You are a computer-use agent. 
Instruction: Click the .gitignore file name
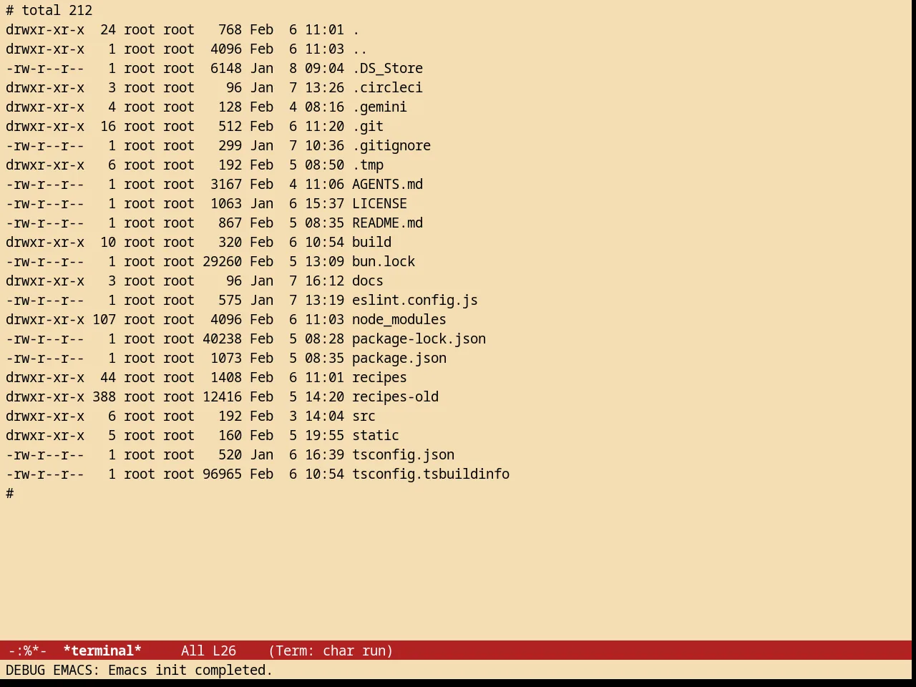tap(391, 145)
